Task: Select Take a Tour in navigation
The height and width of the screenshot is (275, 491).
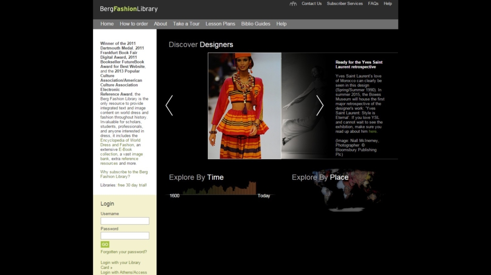Action: point(186,24)
